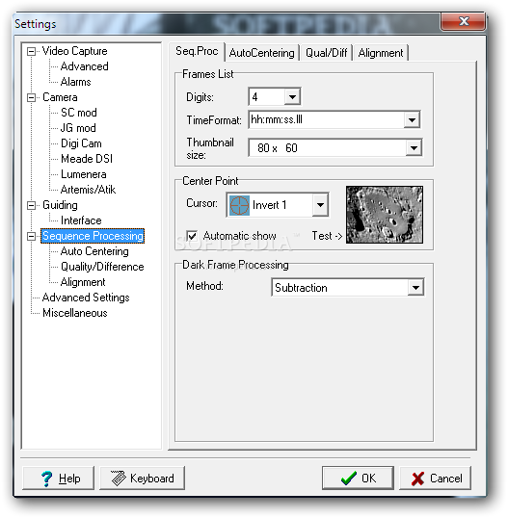Select Auto Centering tree item

point(94,251)
